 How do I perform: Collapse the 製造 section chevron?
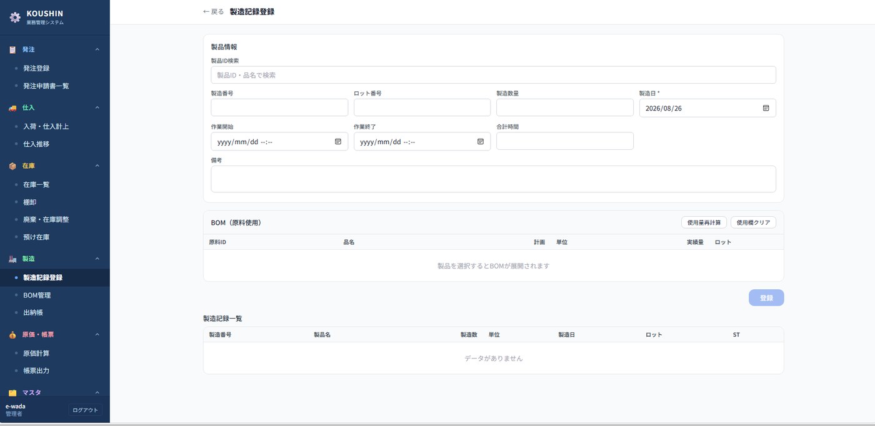point(97,259)
